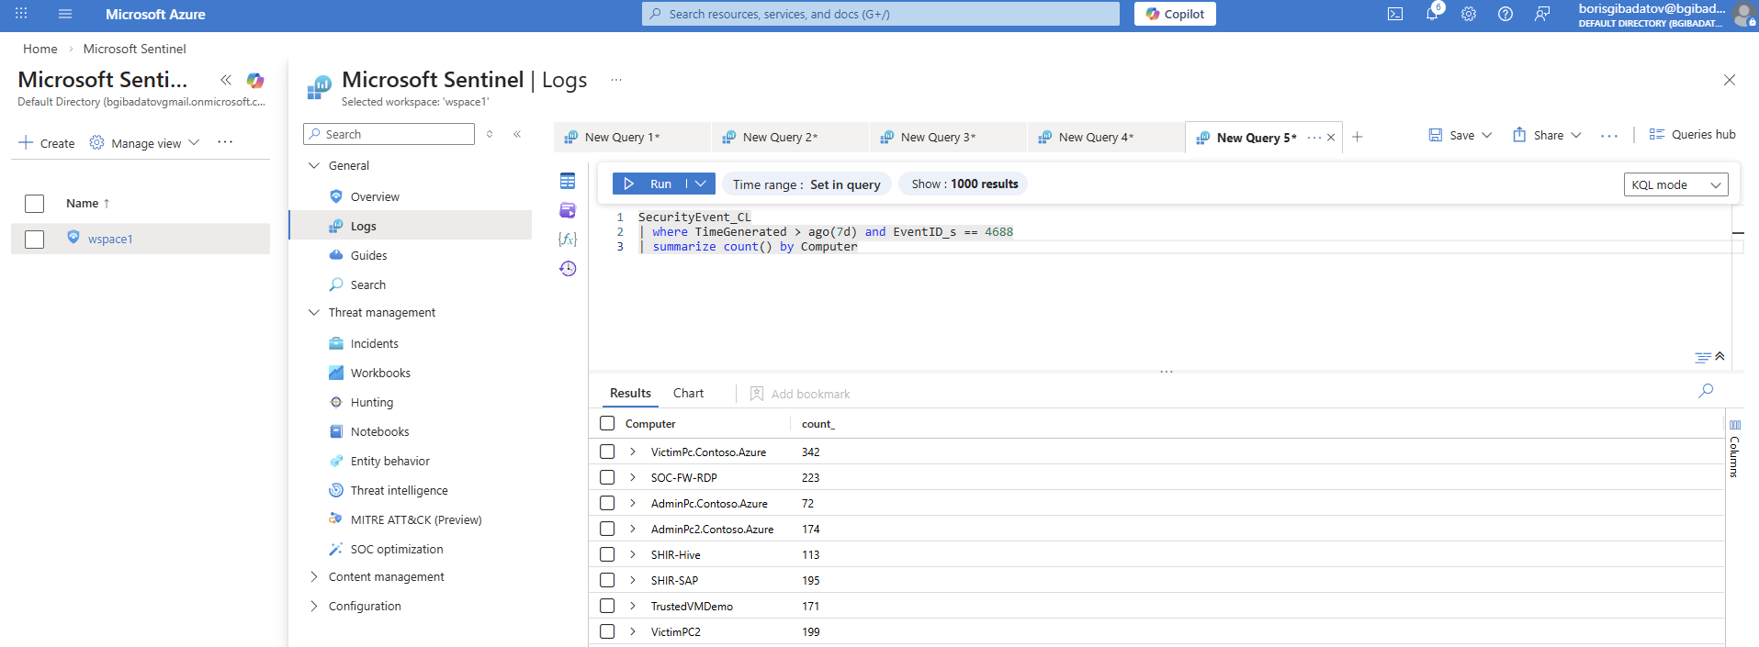Expand the SOC-FW-RDP result row
1759x647 pixels.
[633, 477]
